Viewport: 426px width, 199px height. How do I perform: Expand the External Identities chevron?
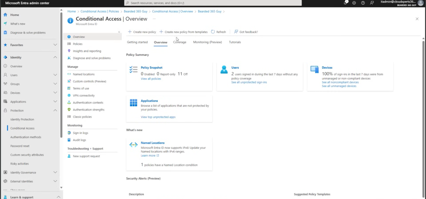(55, 181)
